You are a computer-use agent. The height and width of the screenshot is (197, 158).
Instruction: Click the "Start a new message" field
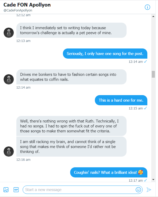tap(78, 189)
